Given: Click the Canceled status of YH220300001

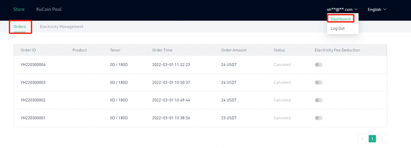Looking at the screenshot, I should pyautogui.click(x=282, y=118).
